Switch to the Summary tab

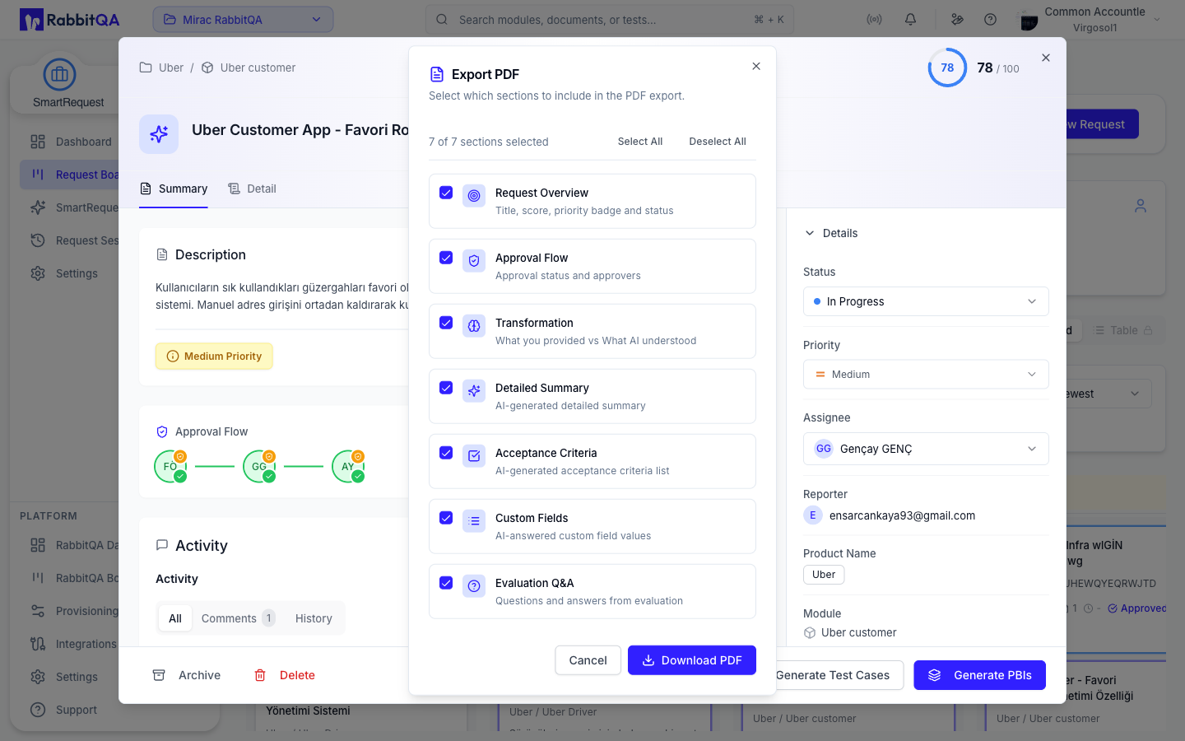point(174,189)
